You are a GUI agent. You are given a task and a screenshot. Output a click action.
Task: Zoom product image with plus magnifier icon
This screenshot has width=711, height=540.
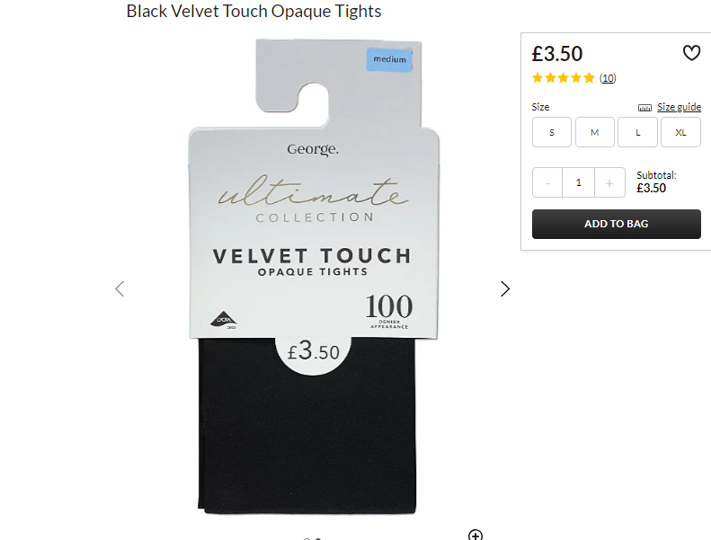click(x=475, y=535)
